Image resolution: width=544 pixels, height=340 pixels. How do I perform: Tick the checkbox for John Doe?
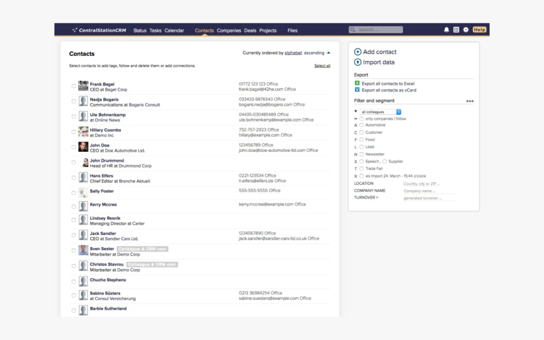coord(73,147)
